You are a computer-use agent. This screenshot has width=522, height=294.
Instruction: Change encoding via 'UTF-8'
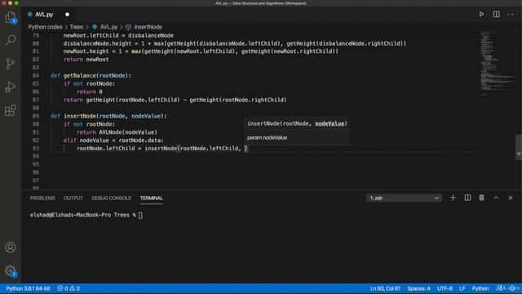[445, 288]
